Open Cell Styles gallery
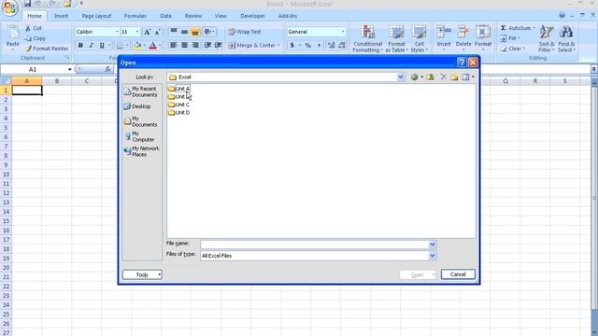The width and height of the screenshot is (598, 336). (419, 39)
